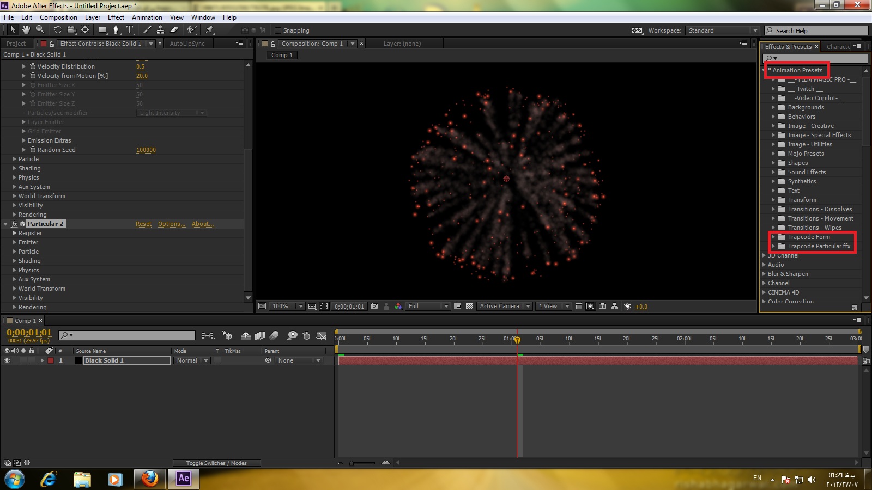
Task: Select the Unified Camera tool
Action: coord(72,30)
